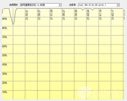Click the 90% axis label
Image resolution: width=127 pixels, height=101 pixels.
coord(5,19)
